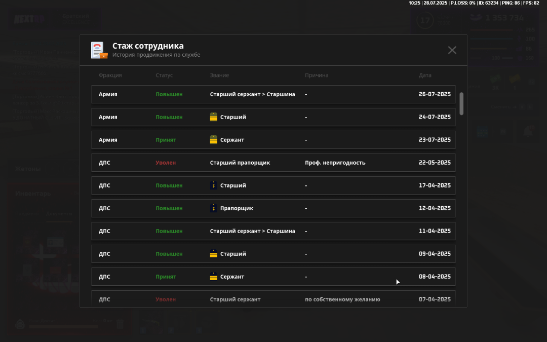
Task: Click Сержант rank in 08-04-2025 row
Action: (232, 277)
